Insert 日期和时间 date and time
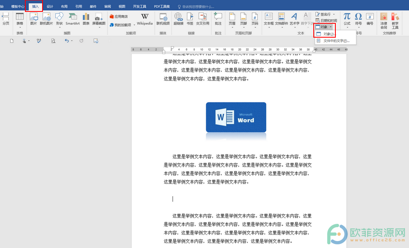This screenshot has width=409, height=248. pos(326,20)
